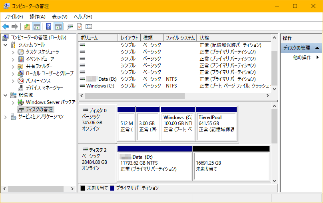Screen dimensions: 323x203
Task: Select Performance in the system tools tree
Action: [x=38, y=81]
